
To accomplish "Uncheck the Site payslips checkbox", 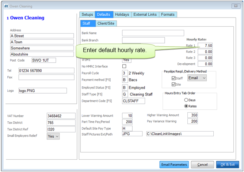I will [174, 85].
